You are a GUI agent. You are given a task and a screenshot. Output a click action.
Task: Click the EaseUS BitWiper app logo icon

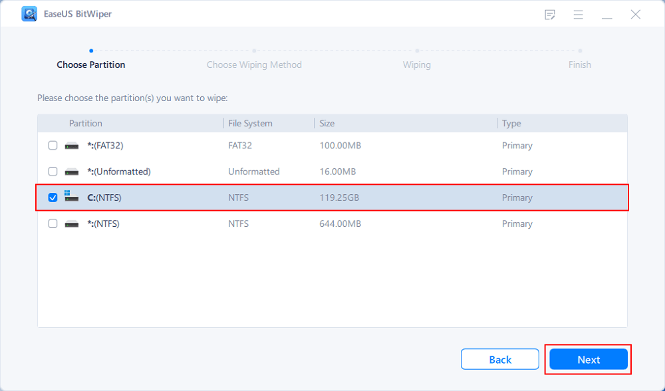click(x=29, y=14)
